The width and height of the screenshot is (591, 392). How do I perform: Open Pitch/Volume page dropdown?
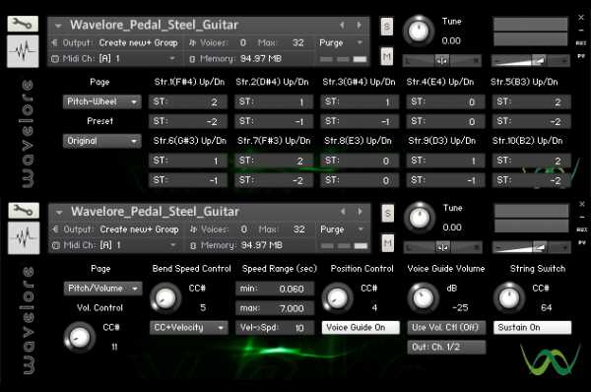102,289
